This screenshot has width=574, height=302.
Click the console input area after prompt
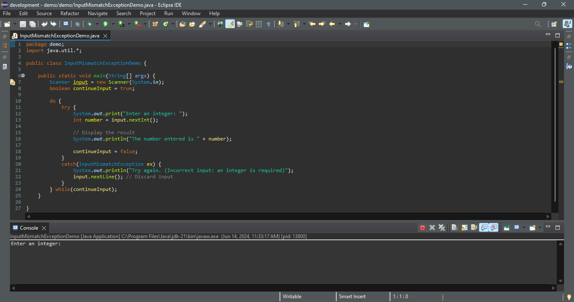[x=67, y=244]
